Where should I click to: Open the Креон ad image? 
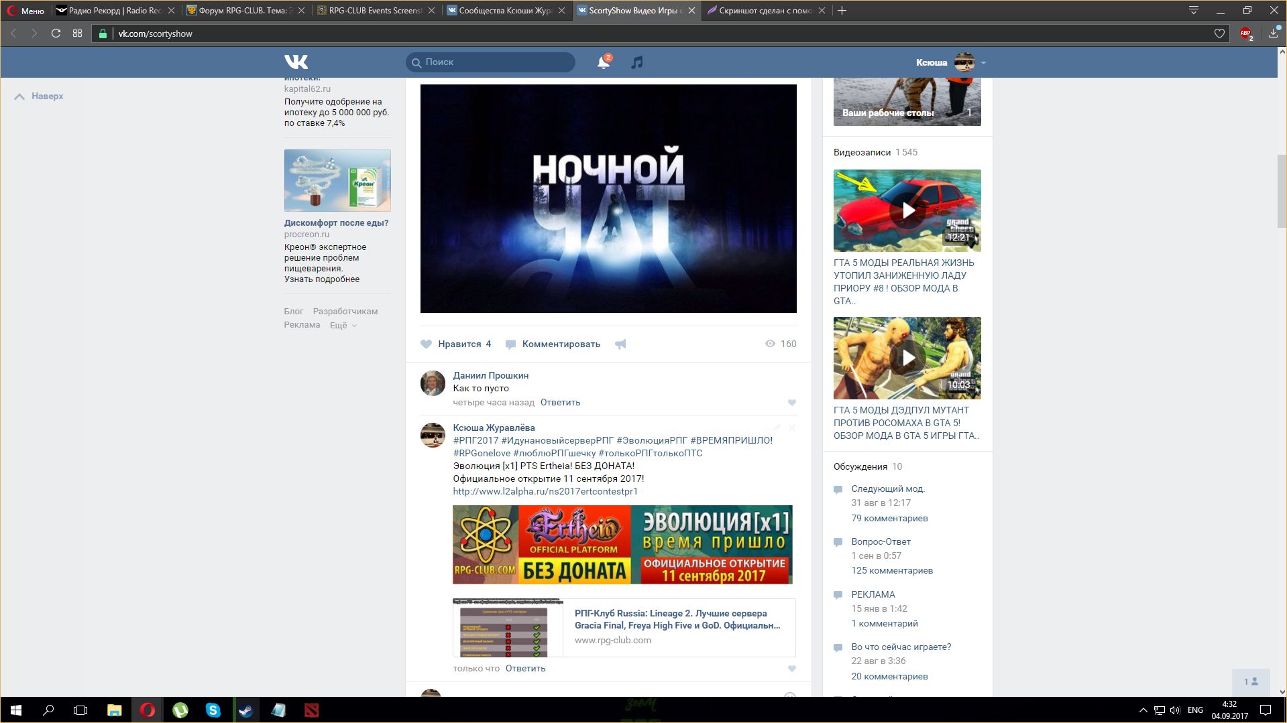tap(337, 180)
